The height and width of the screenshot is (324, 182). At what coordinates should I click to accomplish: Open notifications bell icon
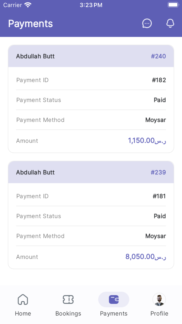tap(170, 23)
